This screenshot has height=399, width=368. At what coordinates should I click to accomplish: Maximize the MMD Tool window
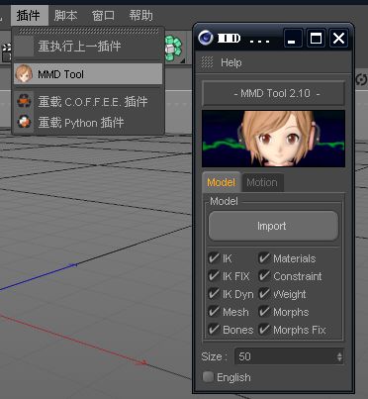click(316, 39)
